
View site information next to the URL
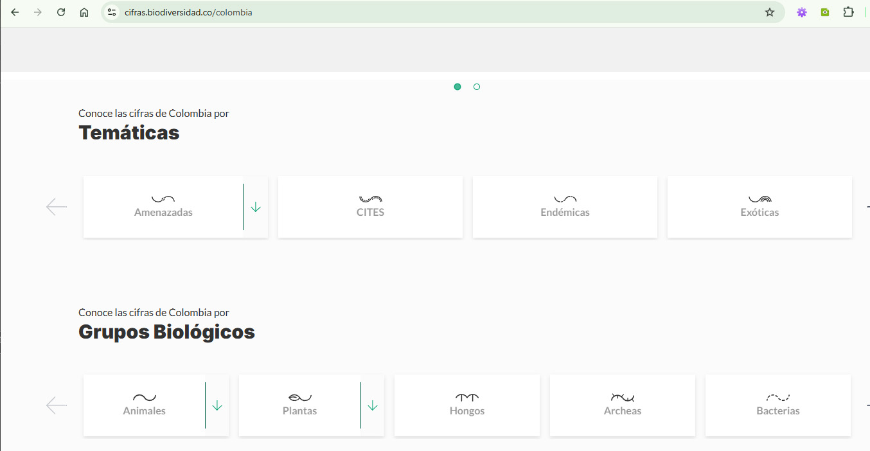coord(112,12)
